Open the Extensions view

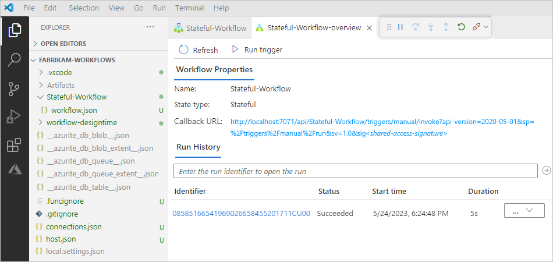click(x=14, y=146)
